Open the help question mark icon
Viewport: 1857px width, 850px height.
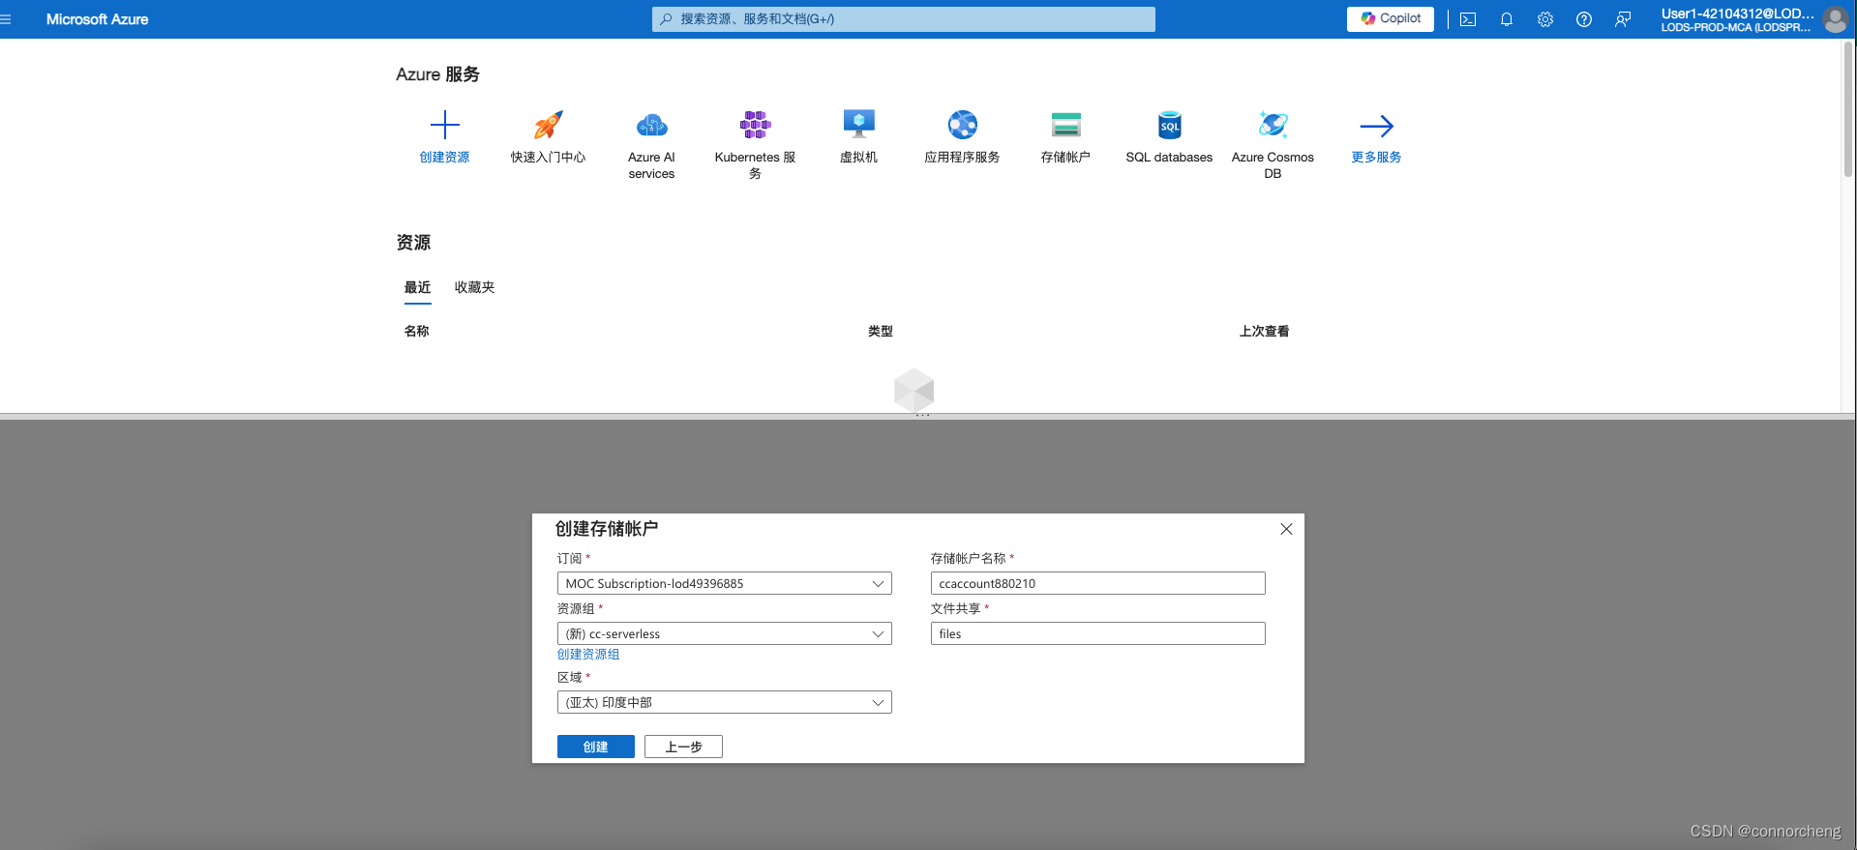click(x=1584, y=19)
